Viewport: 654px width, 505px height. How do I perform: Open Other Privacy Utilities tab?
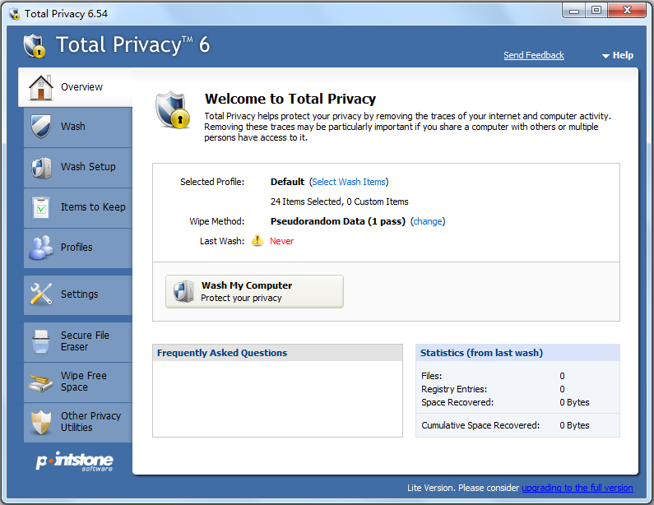78,422
